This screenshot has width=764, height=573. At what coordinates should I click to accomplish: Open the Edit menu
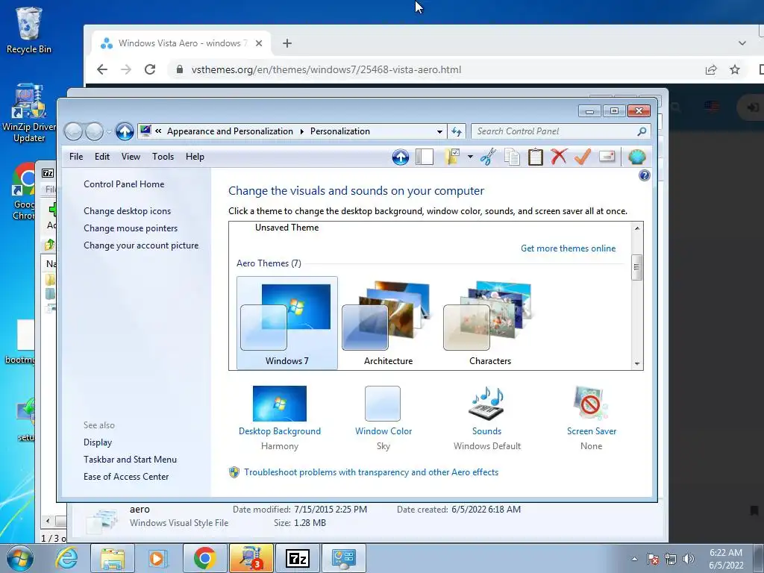pyautogui.click(x=101, y=157)
